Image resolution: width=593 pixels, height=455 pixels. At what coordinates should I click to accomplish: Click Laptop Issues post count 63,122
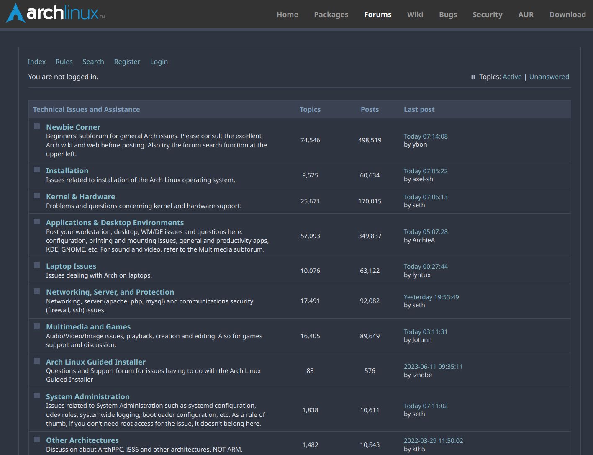(x=370, y=270)
